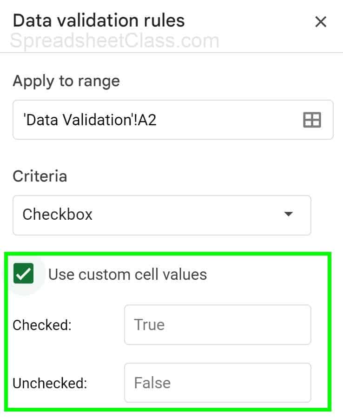Click the True value input field

click(218, 325)
